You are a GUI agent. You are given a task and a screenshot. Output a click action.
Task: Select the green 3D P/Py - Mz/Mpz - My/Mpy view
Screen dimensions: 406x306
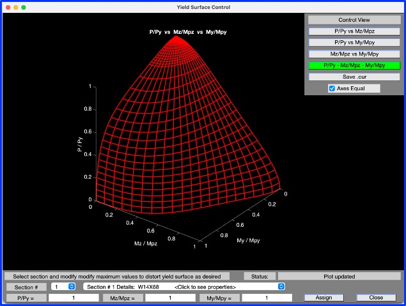(354, 65)
